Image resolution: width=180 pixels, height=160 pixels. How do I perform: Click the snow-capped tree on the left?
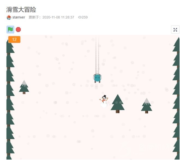pos(24,87)
